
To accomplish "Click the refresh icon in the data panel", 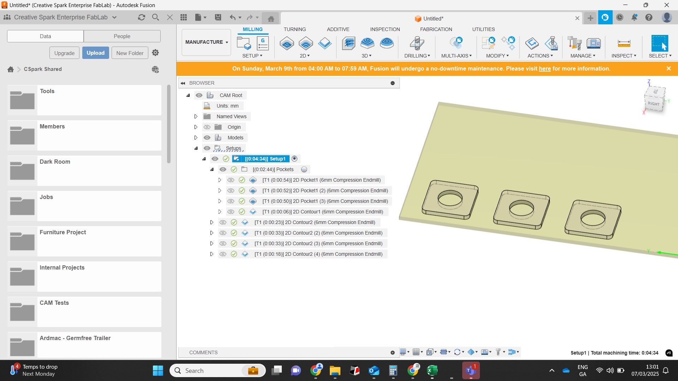I will [142, 17].
